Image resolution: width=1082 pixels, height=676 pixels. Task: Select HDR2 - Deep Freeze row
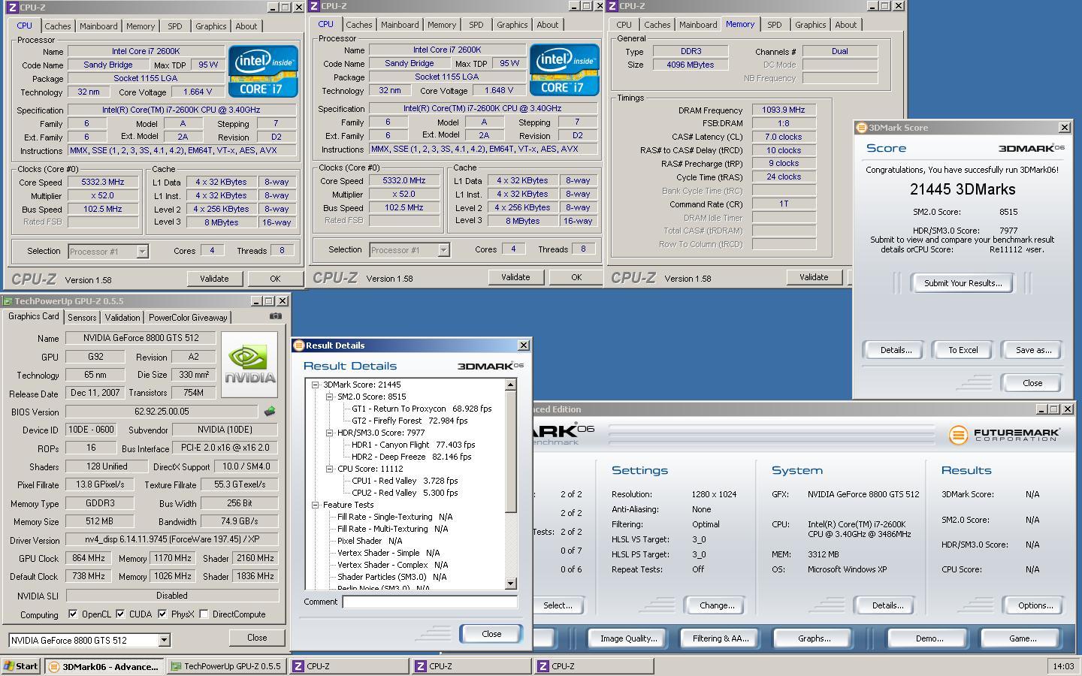[x=411, y=457]
